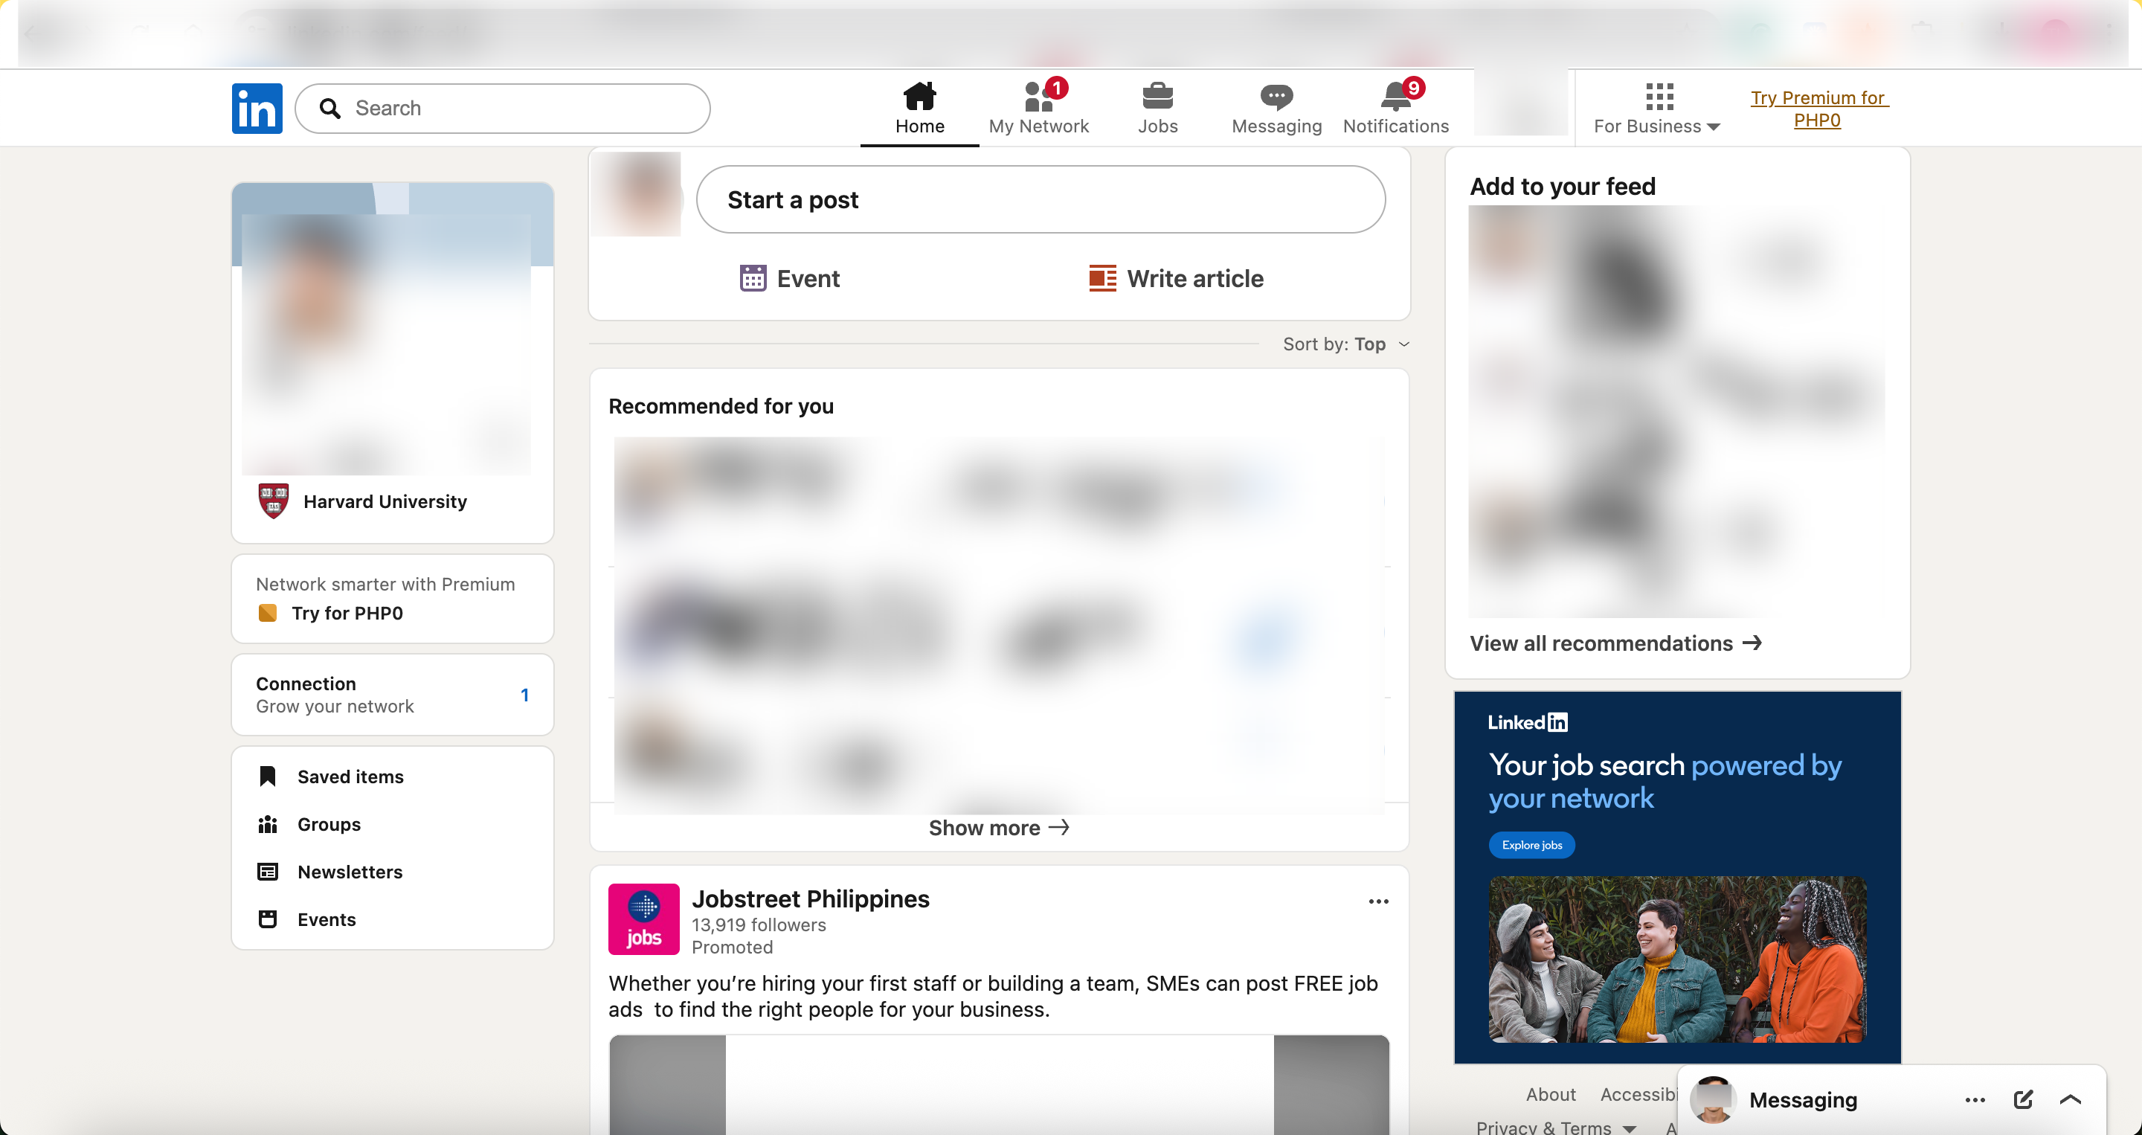The height and width of the screenshot is (1135, 2142).
Task: Change the feed Sort by Top dropdown
Action: tap(1346, 344)
